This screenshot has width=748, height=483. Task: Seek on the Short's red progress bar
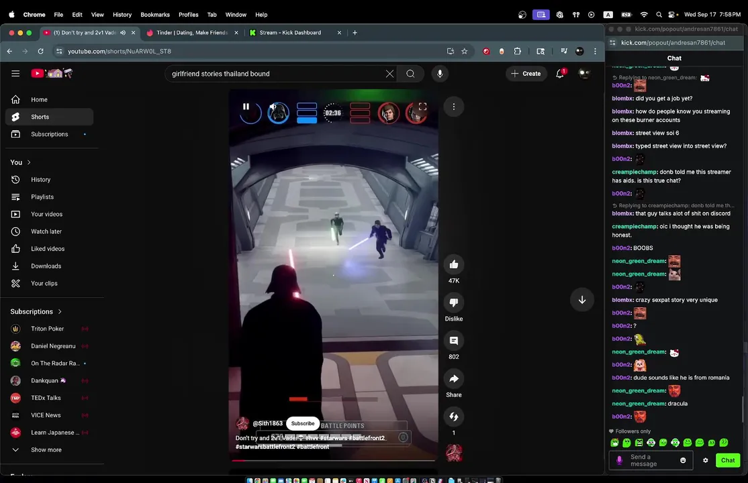(x=333, y=461)
